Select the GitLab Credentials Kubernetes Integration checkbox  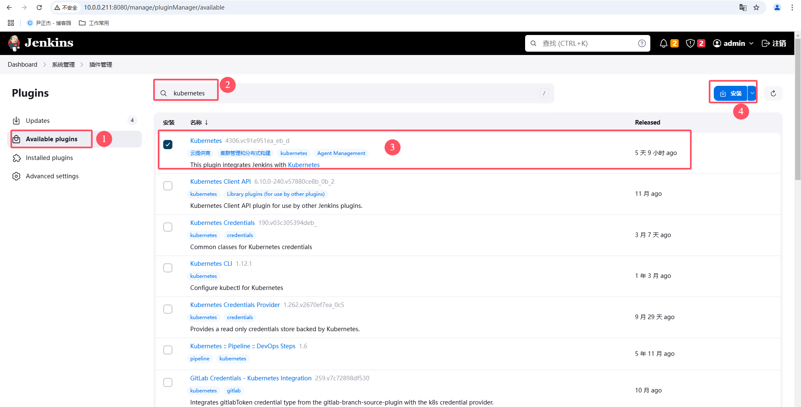pos(168,382)
